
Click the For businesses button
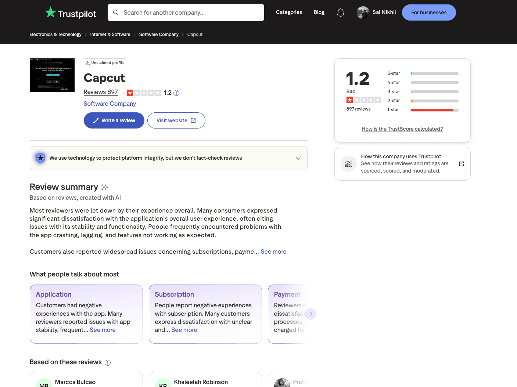pos(429,12)
